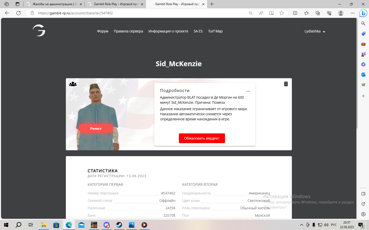
Task: Switch to the Жалобы на администрацию tab
Action: (54, 4)
